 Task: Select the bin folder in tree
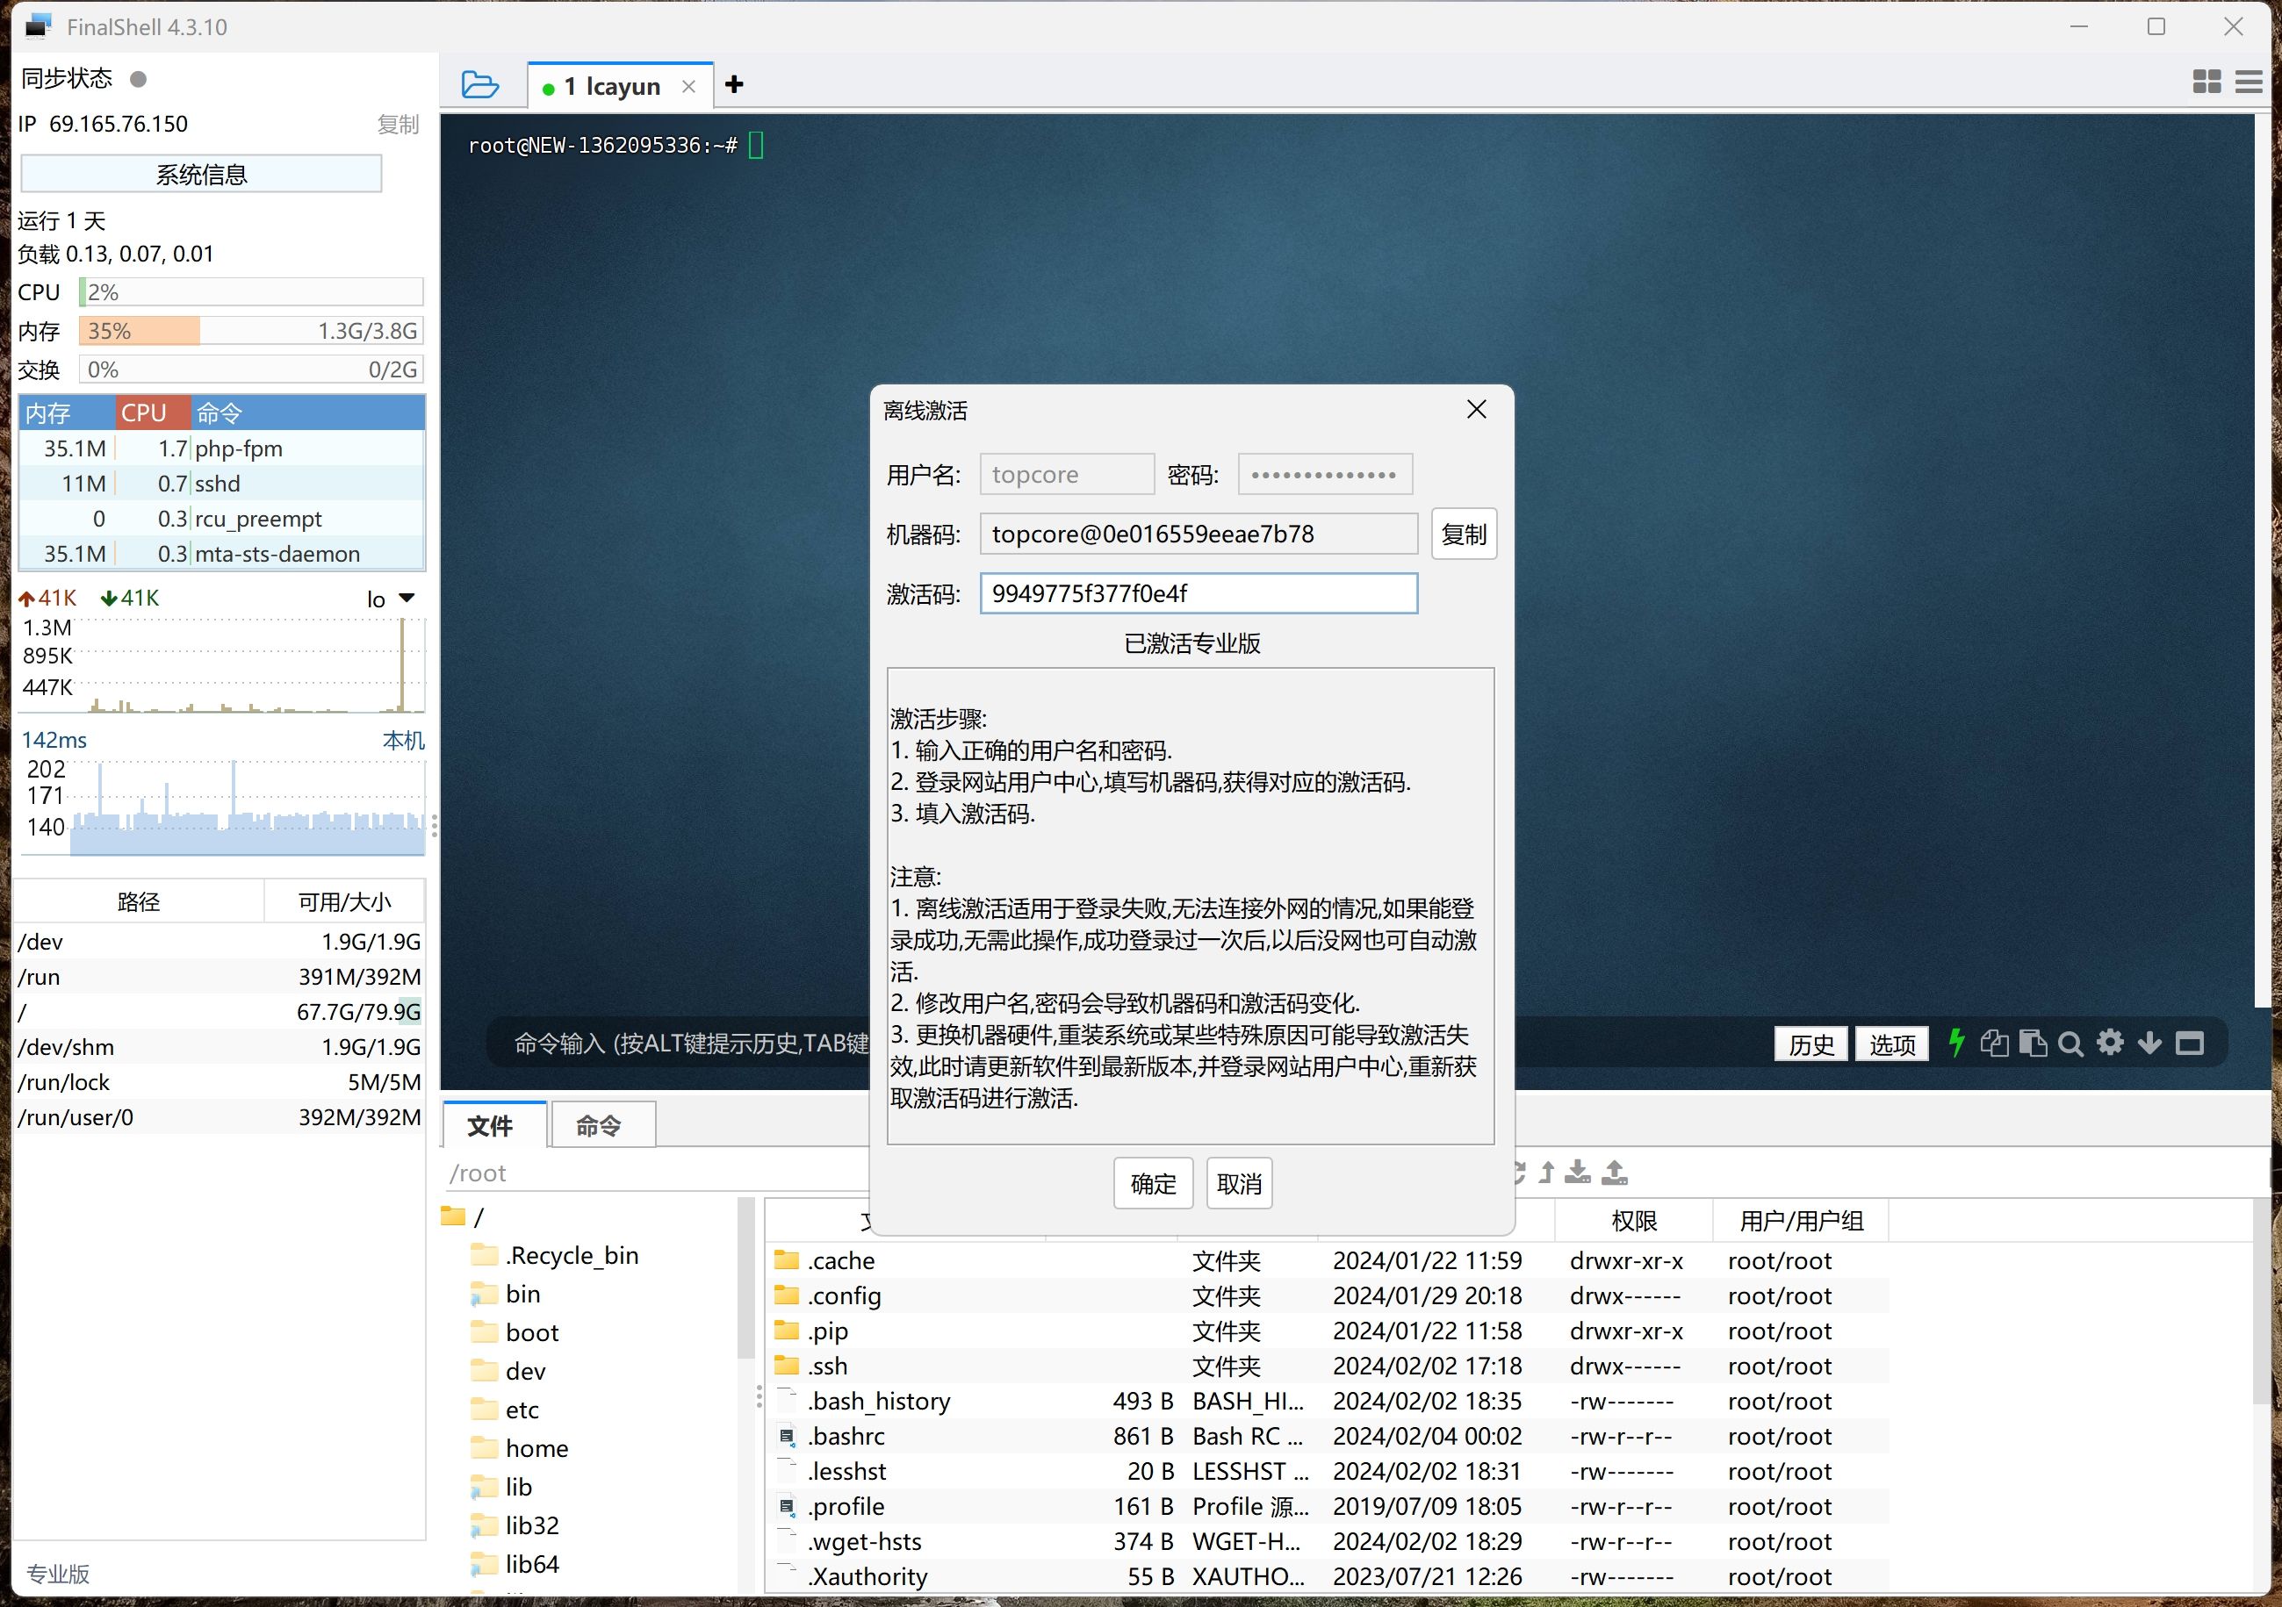(x=506, y=1295)
